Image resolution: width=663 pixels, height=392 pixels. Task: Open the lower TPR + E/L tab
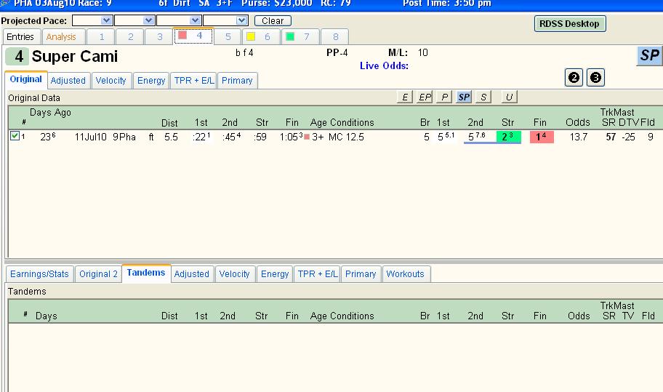318,274
